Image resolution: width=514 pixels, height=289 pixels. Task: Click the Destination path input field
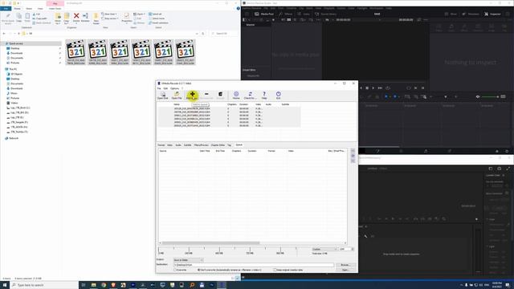click(x=254, y=265)
